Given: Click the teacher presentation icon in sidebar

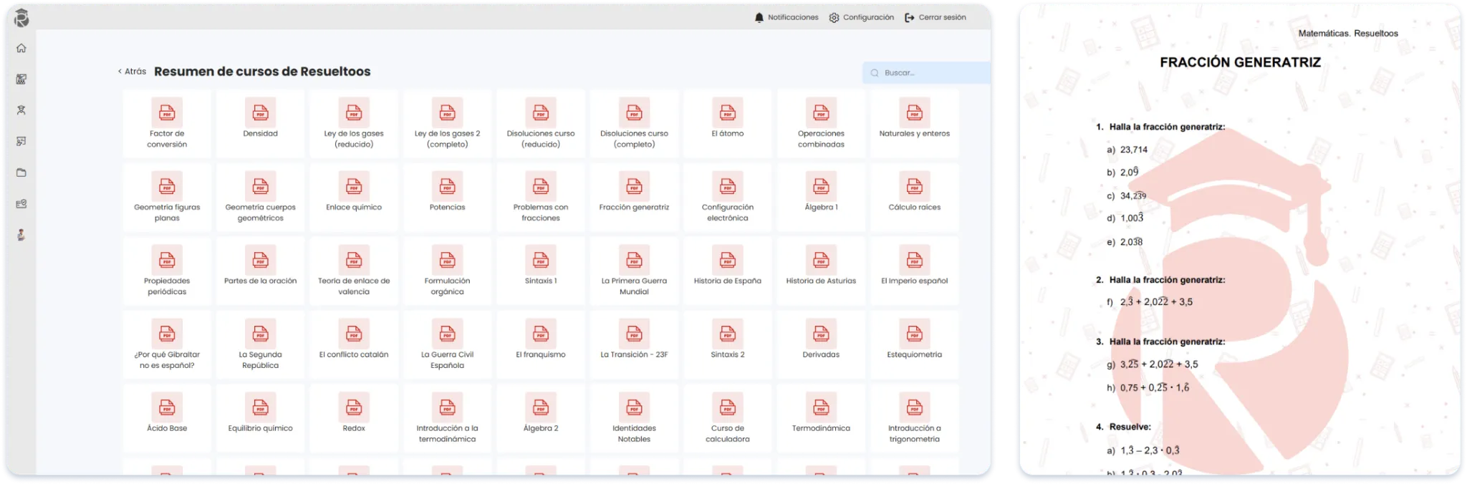Looking at the screenshot, I should (x=21, y=142).
